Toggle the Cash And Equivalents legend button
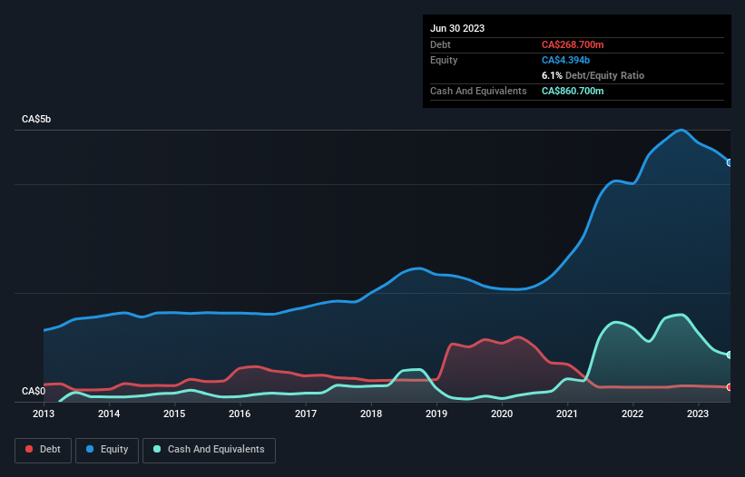The image size is (745, 477). tap(209, 450)
